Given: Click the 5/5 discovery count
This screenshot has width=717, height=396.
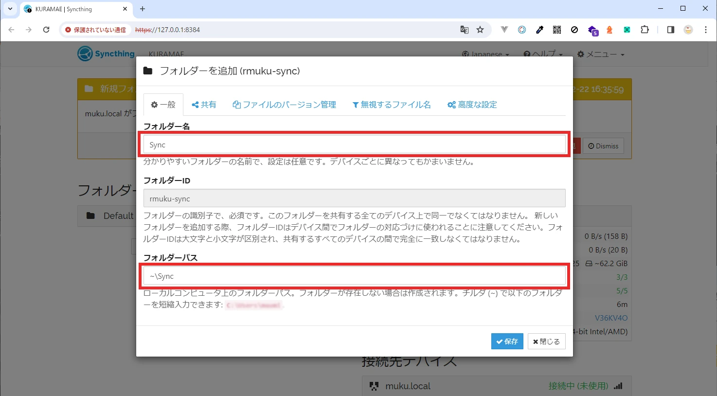Looking at the screenshot, I should 622,291.
